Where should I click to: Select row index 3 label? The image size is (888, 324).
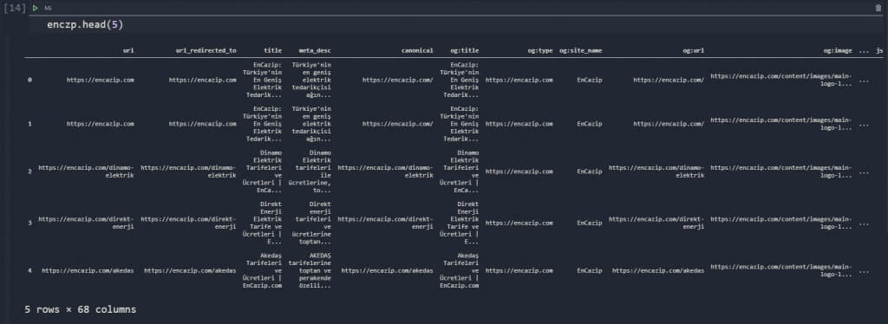(x=30, y=223)
